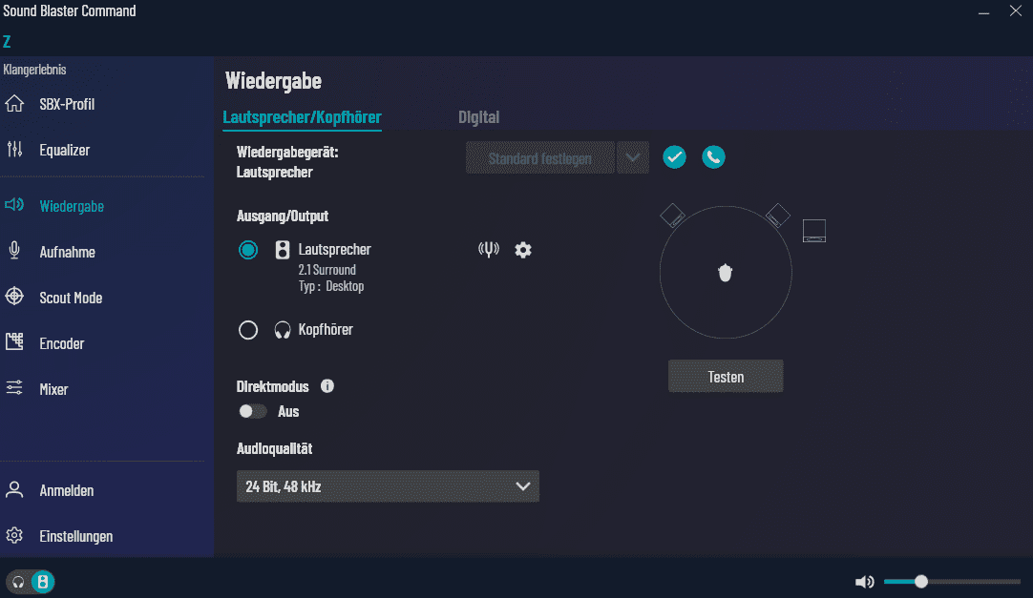The width and height of the screenshot is (1033, 598).
Task: Open the Equalizer menu item
Action: point(65,150)
